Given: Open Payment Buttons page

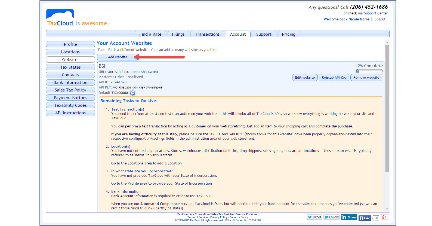Looking at the screenshot, I should pos(70,97).
